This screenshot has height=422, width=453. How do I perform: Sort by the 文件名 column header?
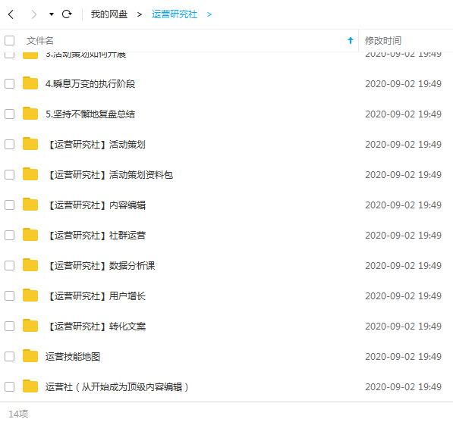click(x=40, y=41)
